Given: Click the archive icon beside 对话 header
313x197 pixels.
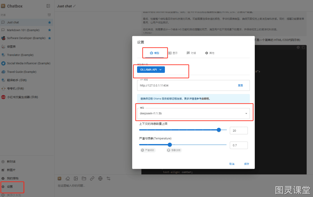Looking at the screenshot, I should click(49, 15).
